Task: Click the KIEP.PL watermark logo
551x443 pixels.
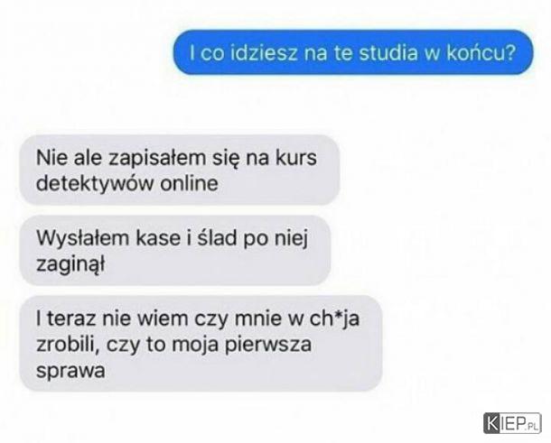Action: coord(512,423)
